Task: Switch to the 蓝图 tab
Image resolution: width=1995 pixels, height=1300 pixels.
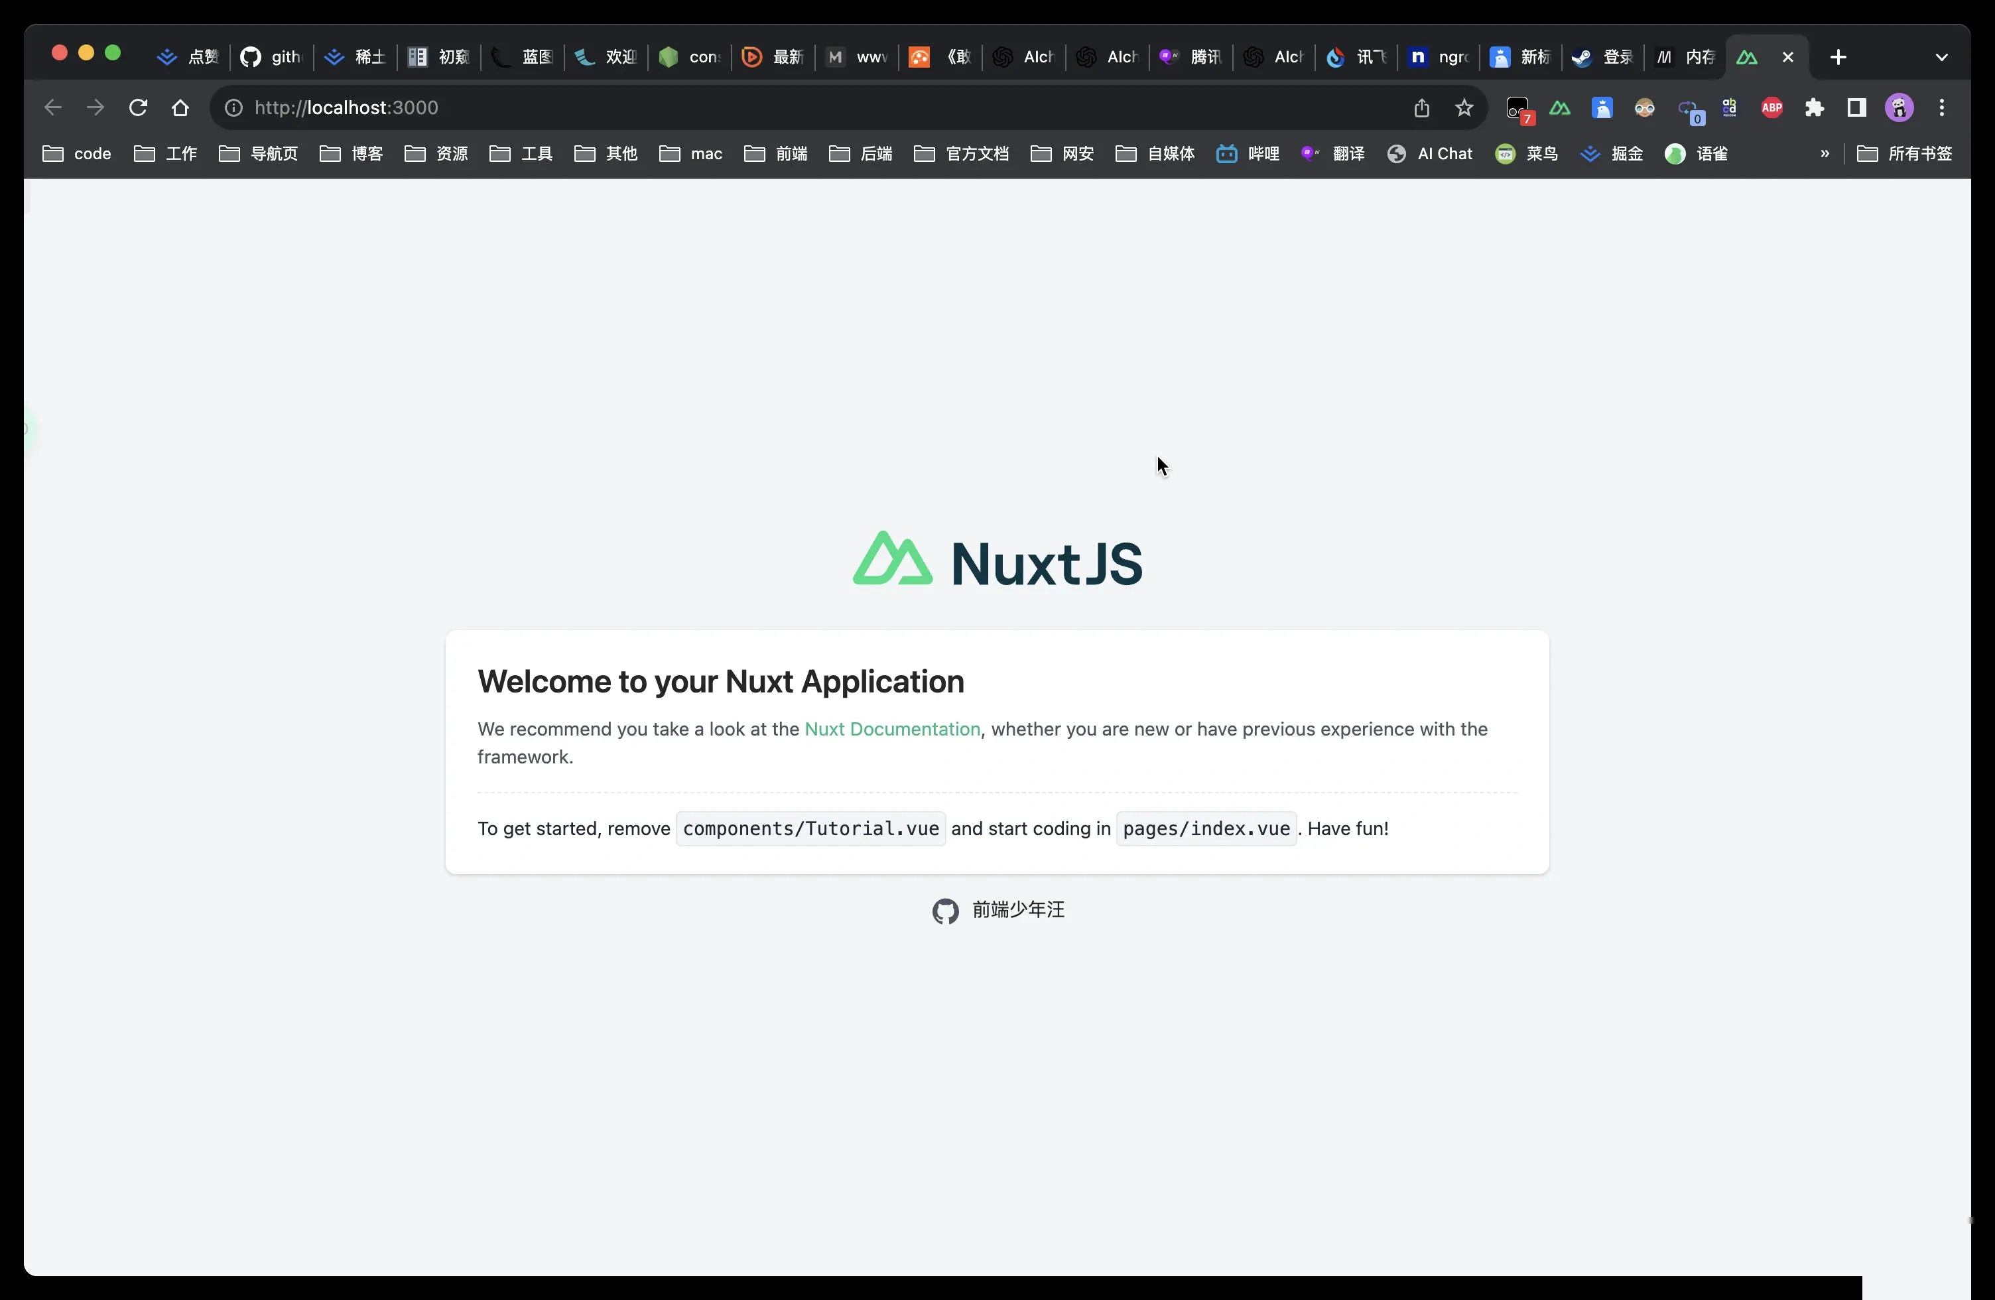Action: coord(521,57)
